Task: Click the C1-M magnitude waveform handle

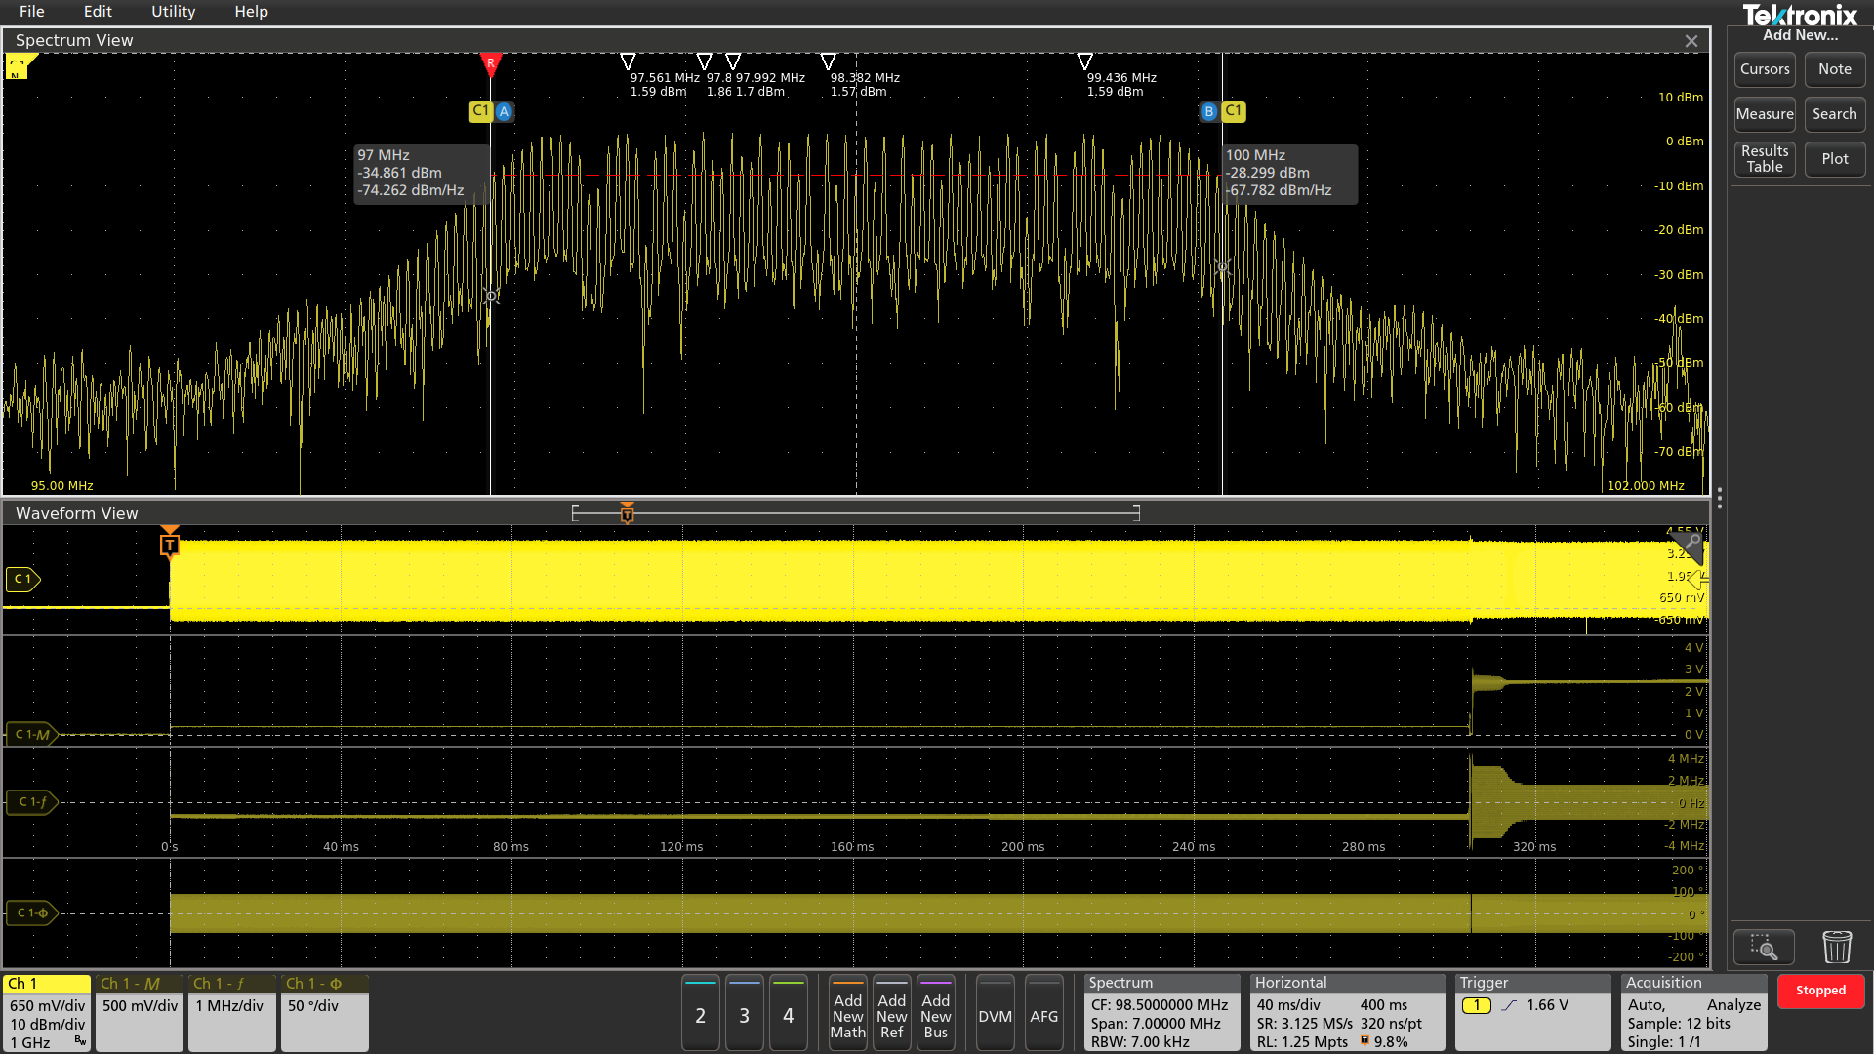Action: point(31,734)
